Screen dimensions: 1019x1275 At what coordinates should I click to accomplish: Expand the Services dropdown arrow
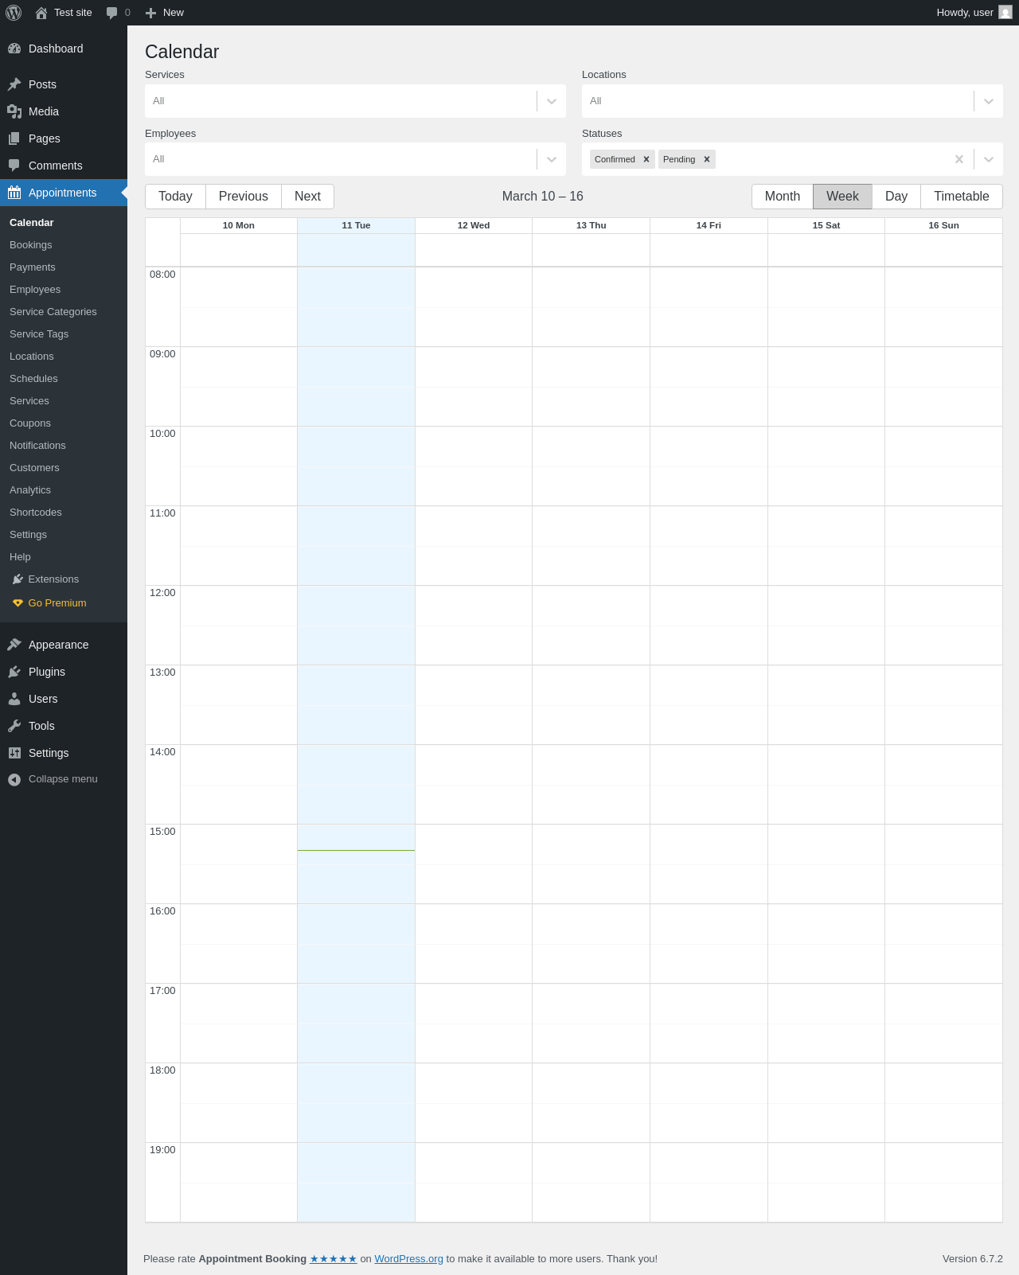coord(552,101)
